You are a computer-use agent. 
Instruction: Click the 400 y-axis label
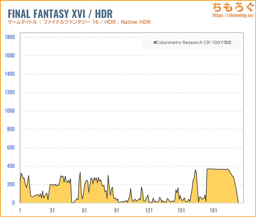(x=11, y=166)
